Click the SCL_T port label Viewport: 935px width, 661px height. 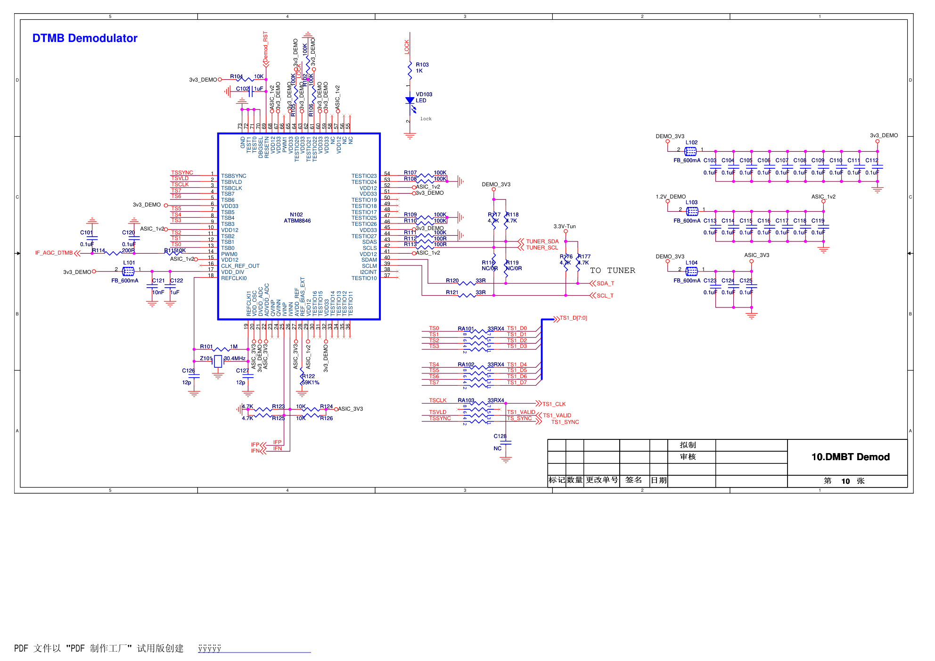pos(605,296)
